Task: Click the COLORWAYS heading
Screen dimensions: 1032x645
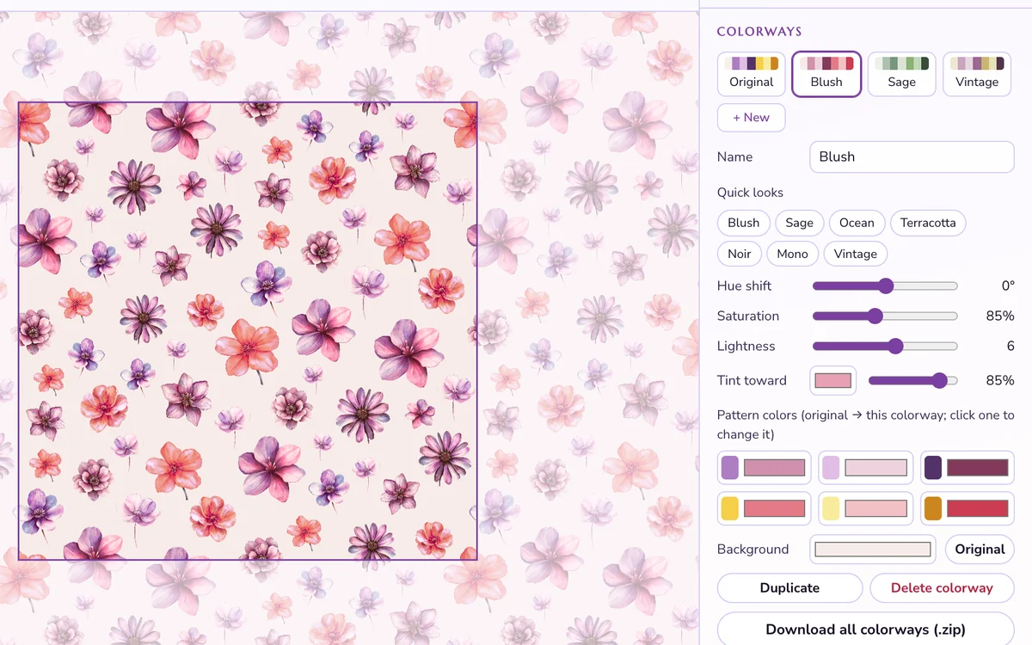Action: tap(759, 32)
